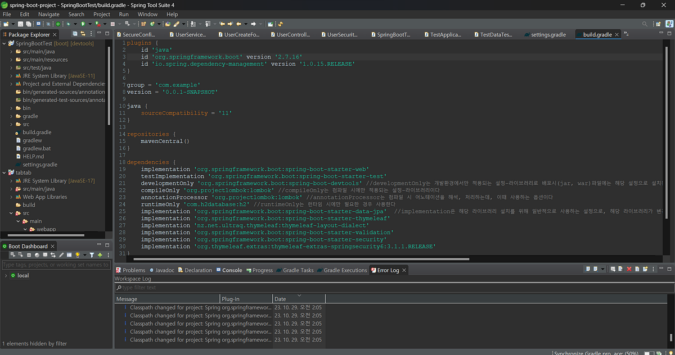Screen dimensions: 675x355
Task: Clear the Error Log with the red X icon
Action: pyautogui.click(x=629, y=269)
